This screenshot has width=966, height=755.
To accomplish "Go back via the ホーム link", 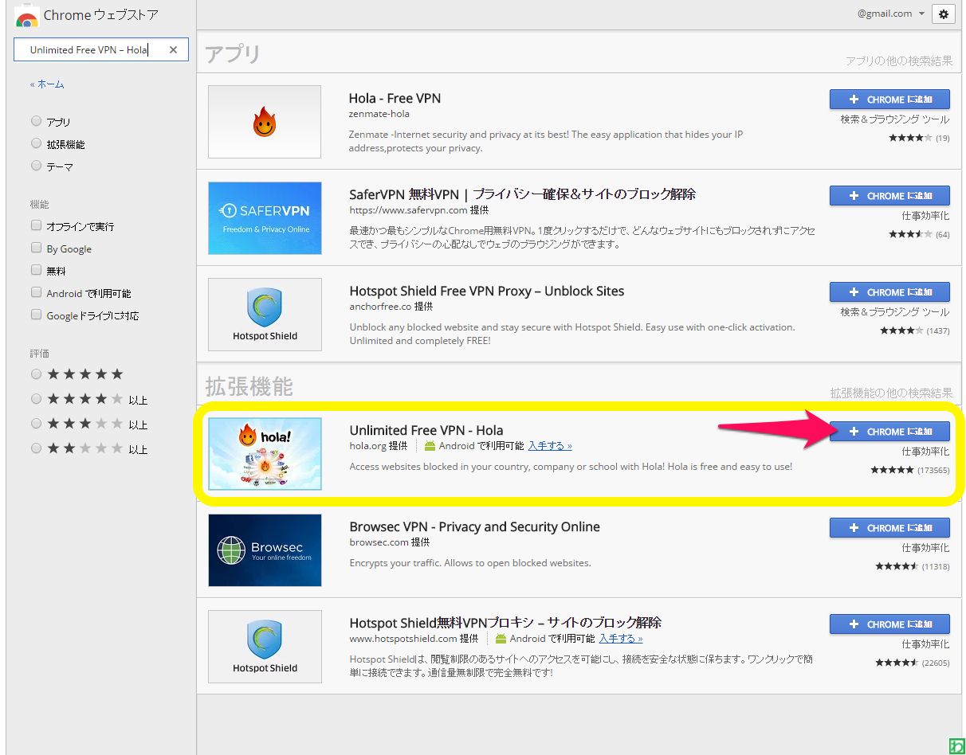I will 47,84.
